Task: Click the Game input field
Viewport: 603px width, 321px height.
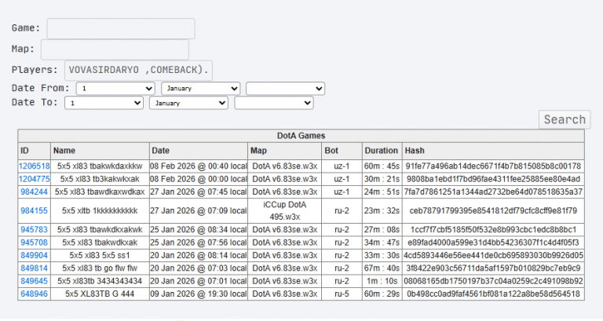Action: tap(121, 28)
